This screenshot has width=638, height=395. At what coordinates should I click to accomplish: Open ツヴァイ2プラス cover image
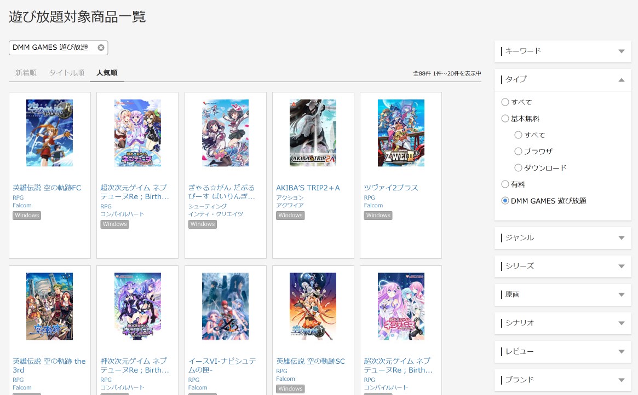(401, 133)
